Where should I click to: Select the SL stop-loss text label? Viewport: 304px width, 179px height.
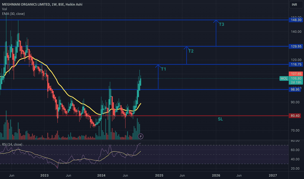(220, 119)
